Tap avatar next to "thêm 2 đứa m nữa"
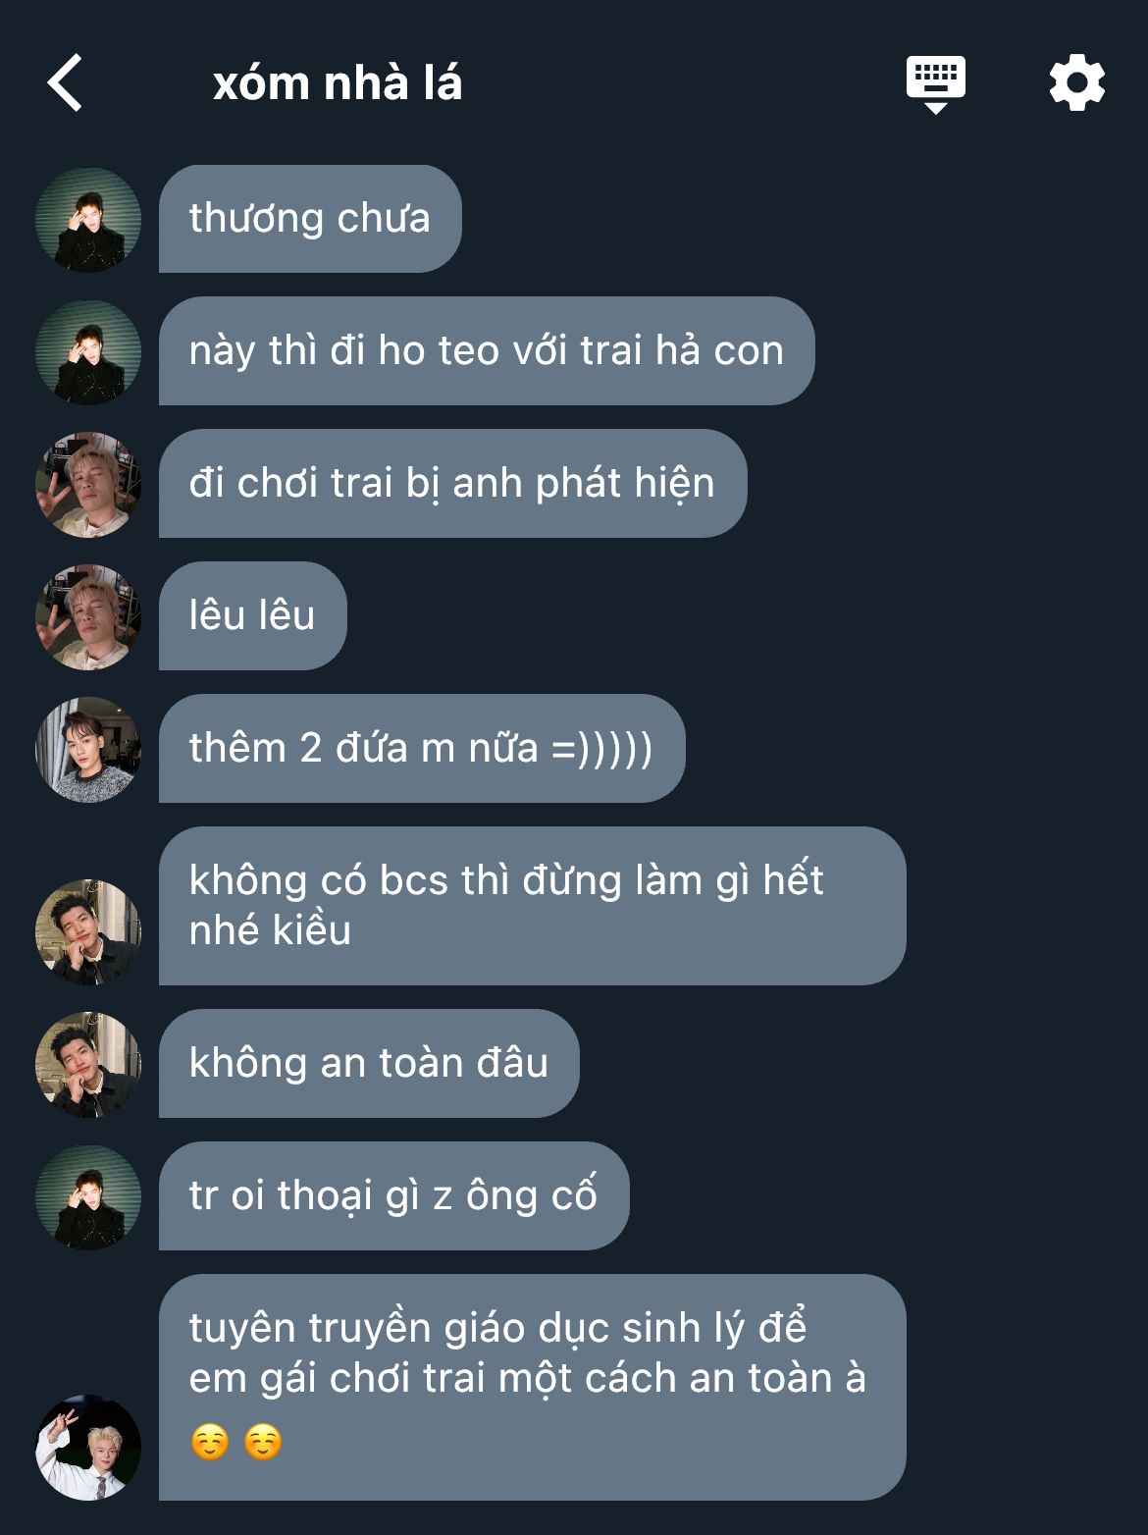 coord(88,749)
